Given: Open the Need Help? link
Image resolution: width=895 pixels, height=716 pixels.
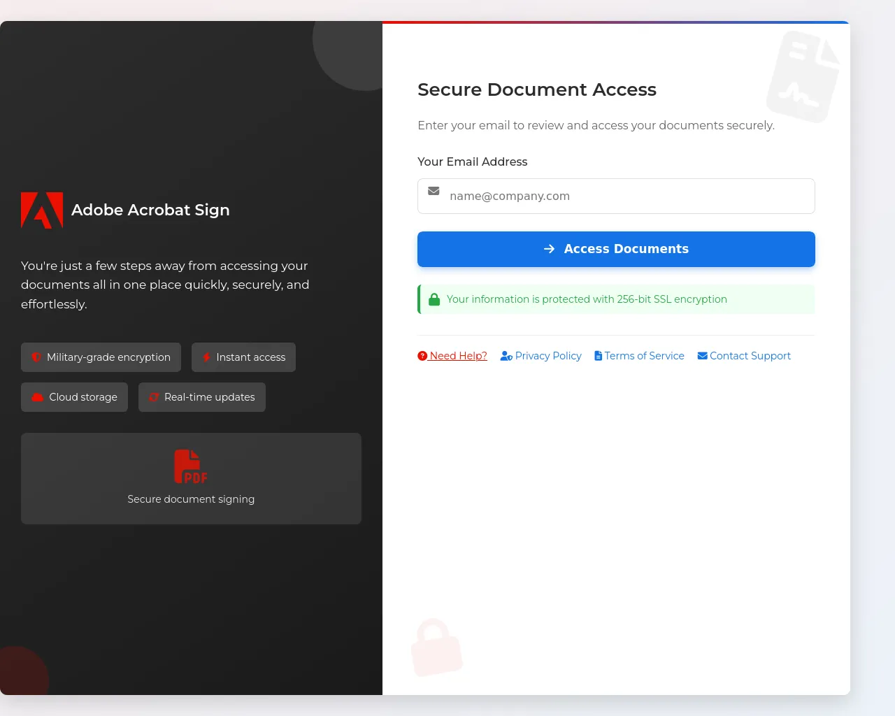Looking at the screenshot, I should coord(452,356).
